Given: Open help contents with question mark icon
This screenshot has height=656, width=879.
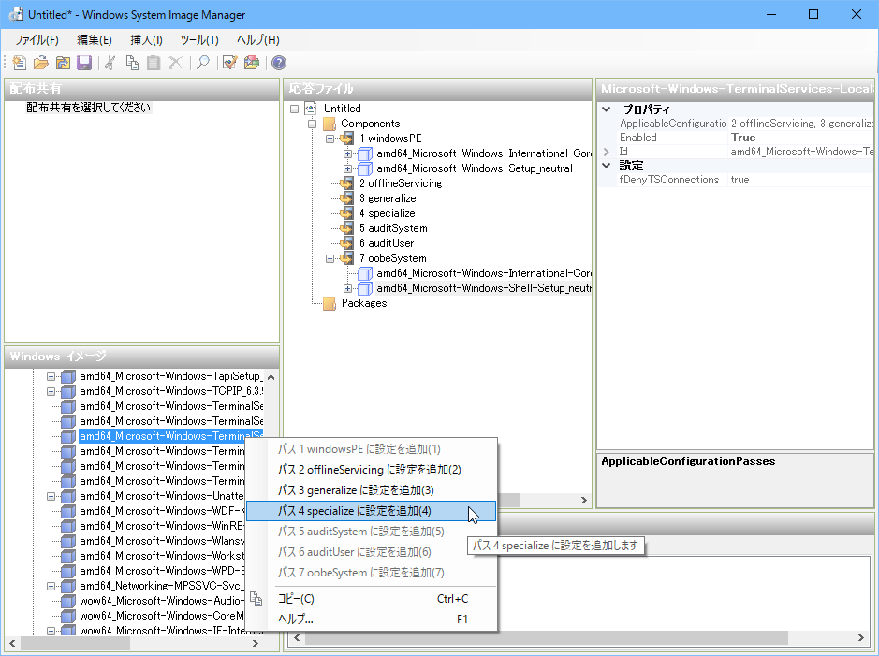Looking at the screenshot, I should [x=279, y=63].
